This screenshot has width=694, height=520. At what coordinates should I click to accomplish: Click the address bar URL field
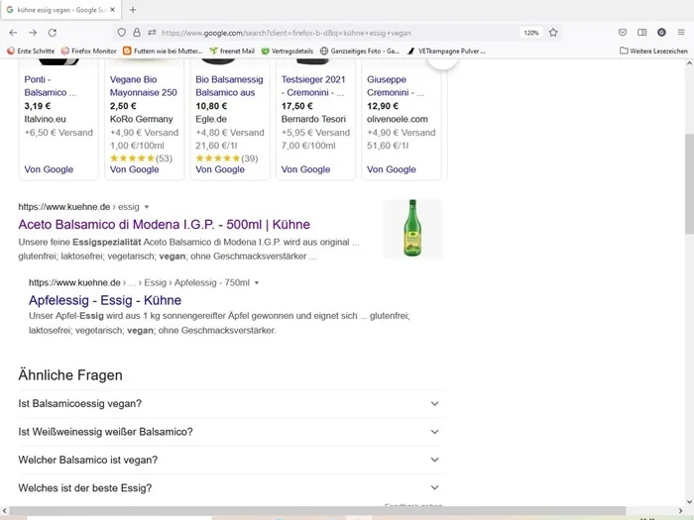(327, 32)
